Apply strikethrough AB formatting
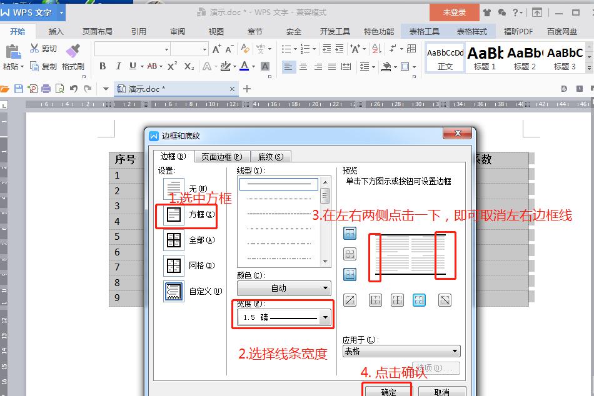 (x=152, y=66)
